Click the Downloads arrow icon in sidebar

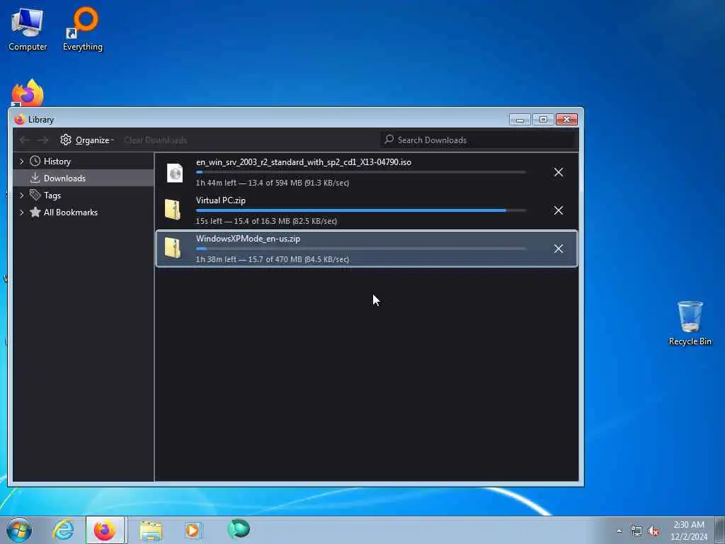[x=35, y=178]
